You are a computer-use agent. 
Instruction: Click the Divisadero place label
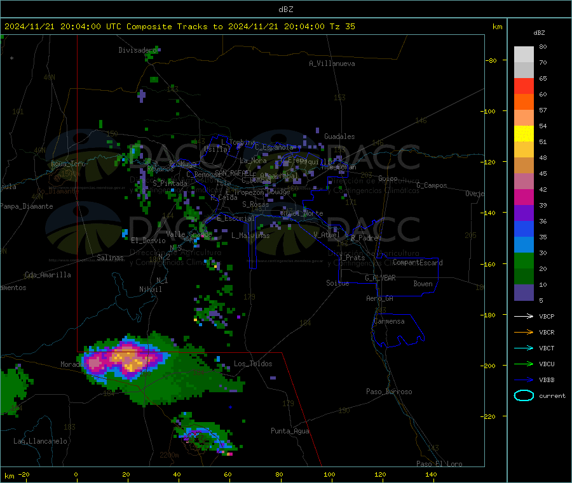(x=137, y=50)
